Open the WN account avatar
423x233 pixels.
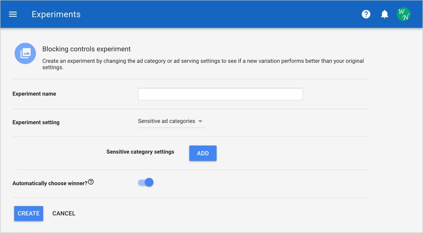coord(403,14)
